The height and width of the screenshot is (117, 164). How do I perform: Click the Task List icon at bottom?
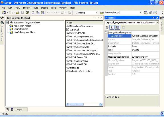[x=7, y=110]
